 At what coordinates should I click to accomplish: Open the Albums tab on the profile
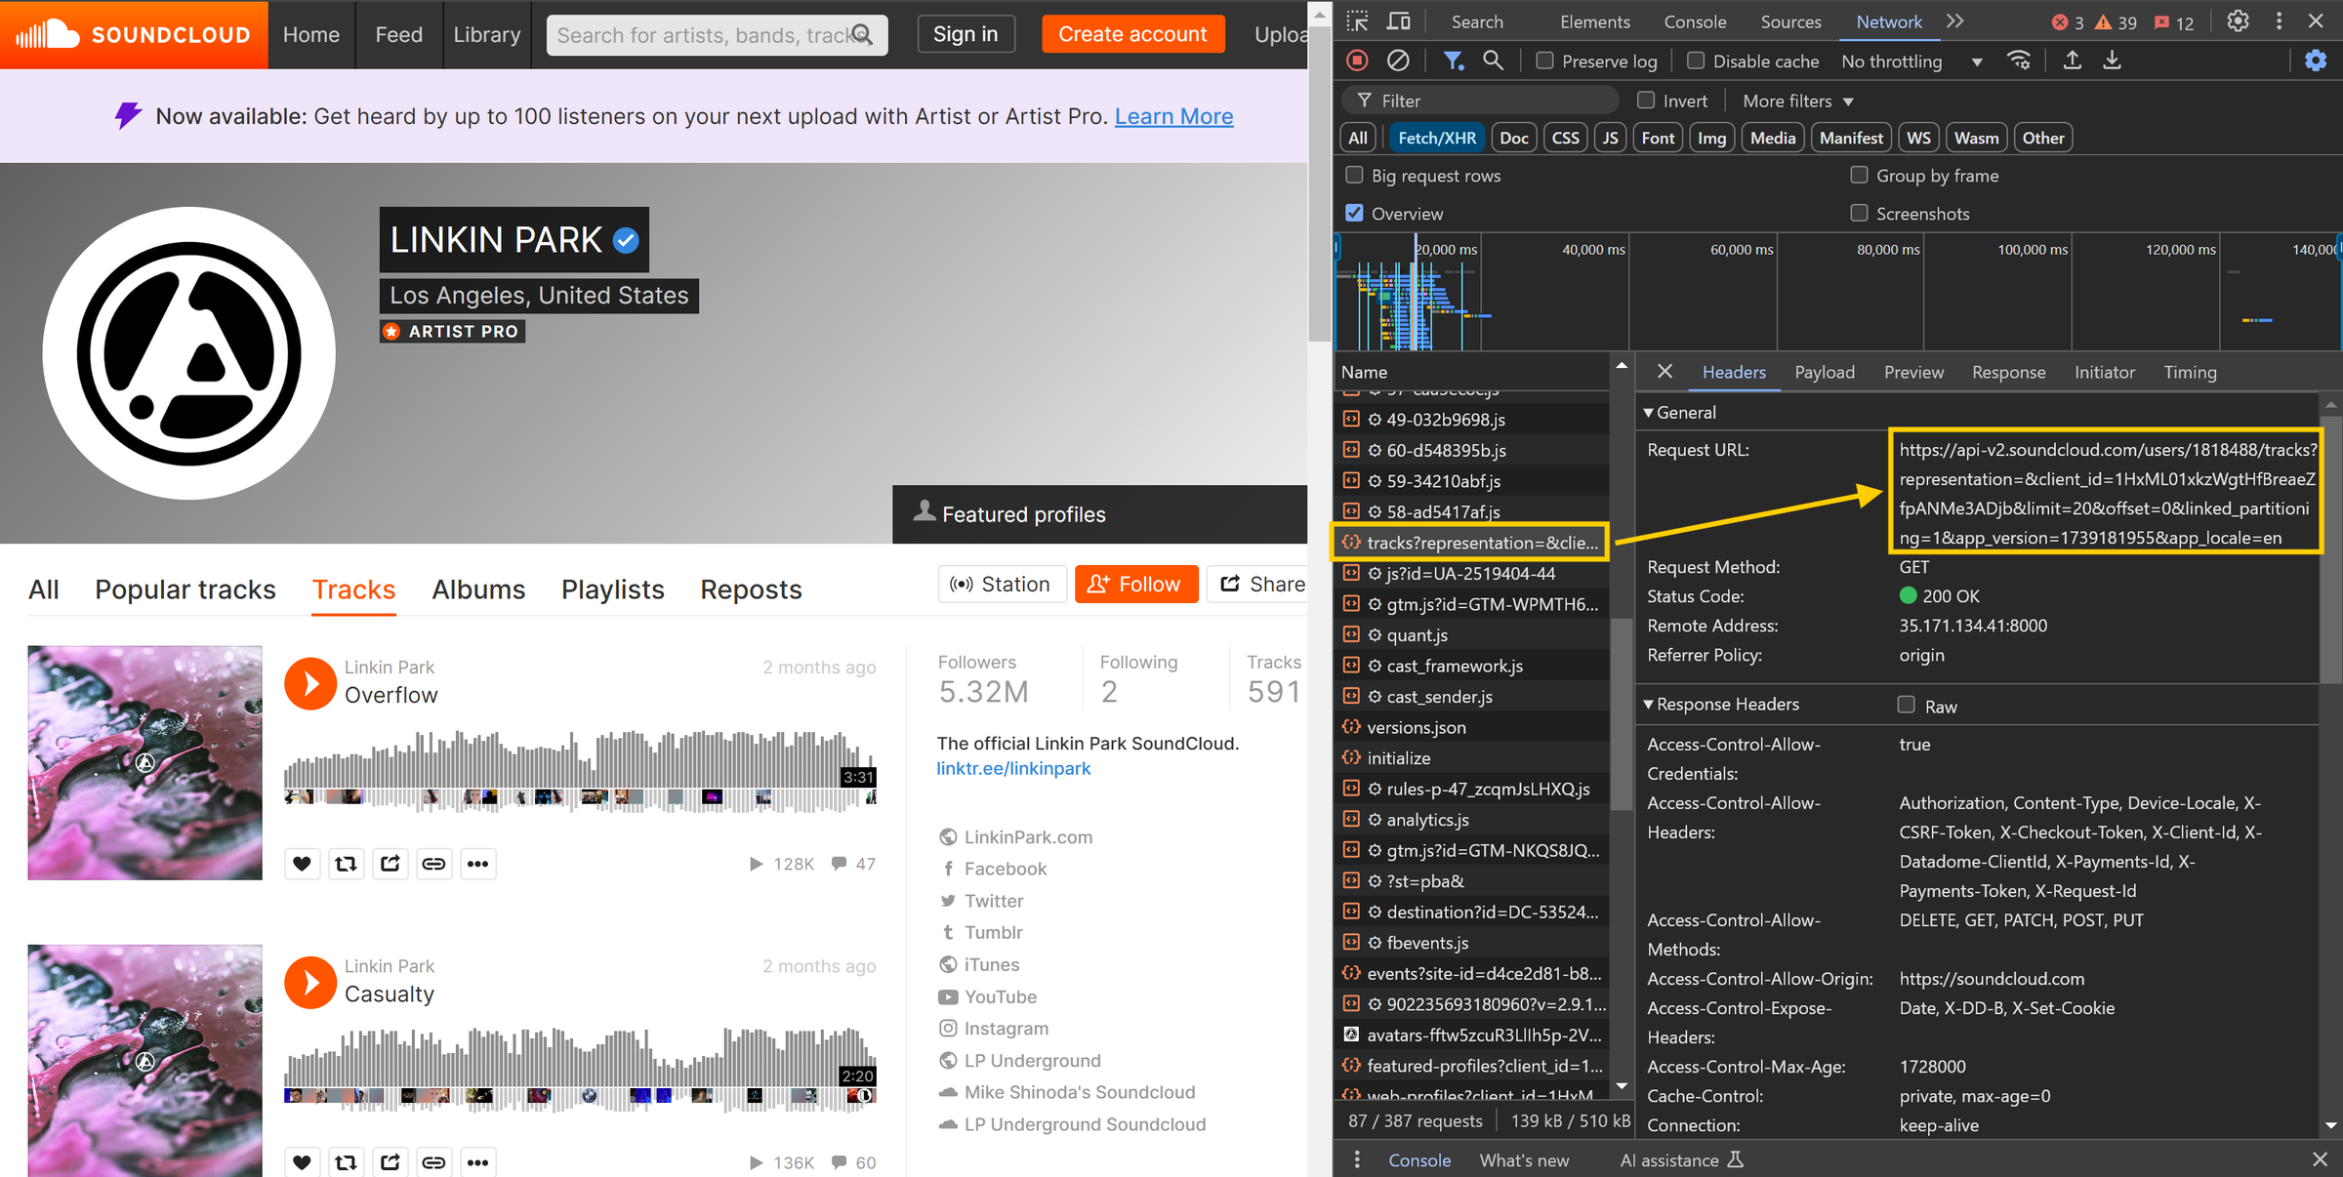[478, 589]
